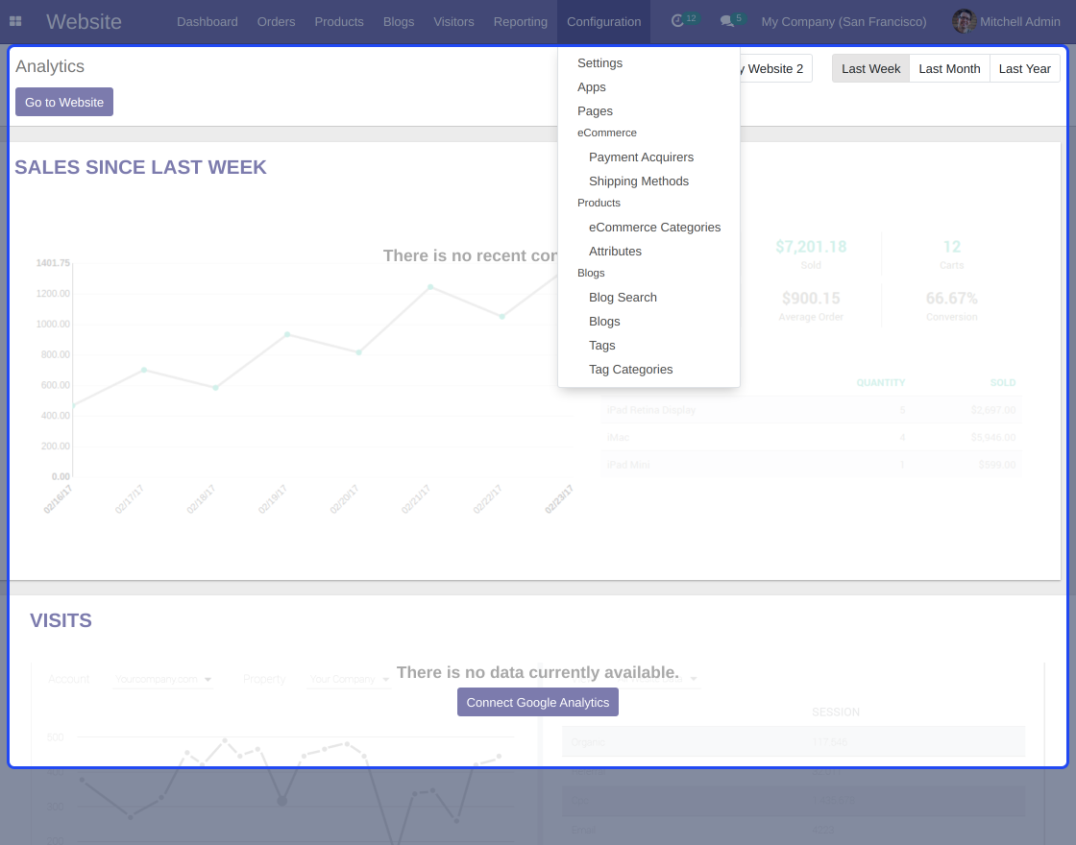1076x845 pixels.
Task: Select Last Month period
Action: point(950,68)
